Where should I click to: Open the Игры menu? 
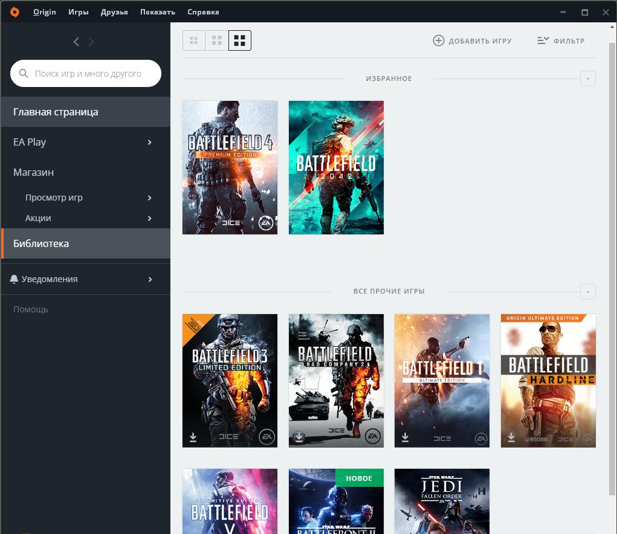pyautogui.click(x=79, y=12)
